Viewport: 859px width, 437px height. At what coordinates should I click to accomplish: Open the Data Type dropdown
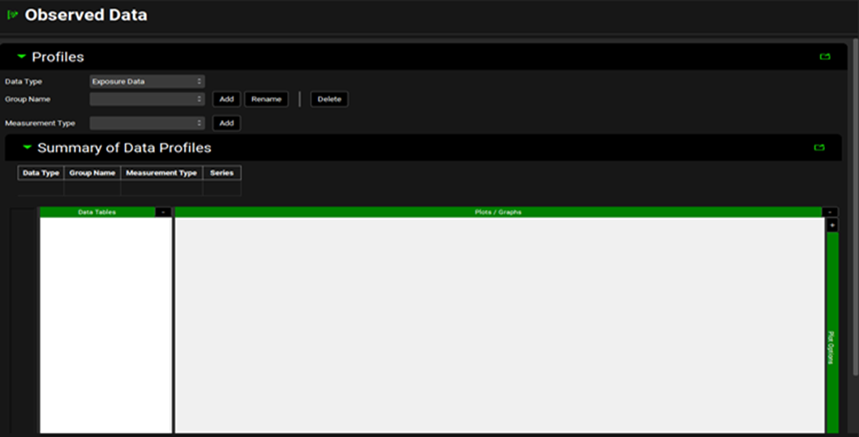[x=147, y=81]
